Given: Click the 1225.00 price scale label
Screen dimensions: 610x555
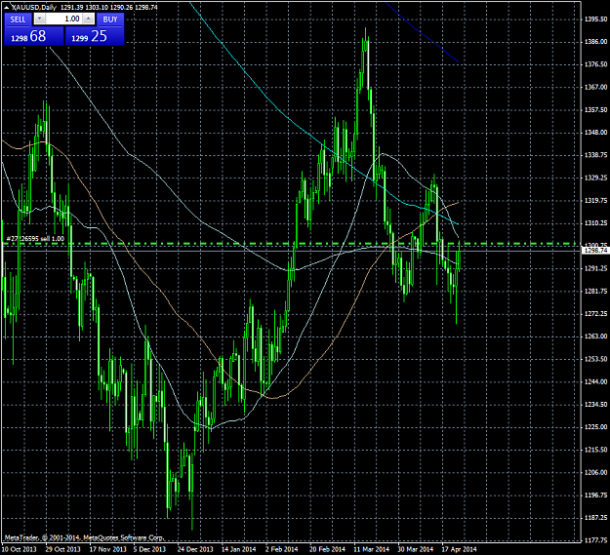Looking at the screenshot, I should pos(596,427).
